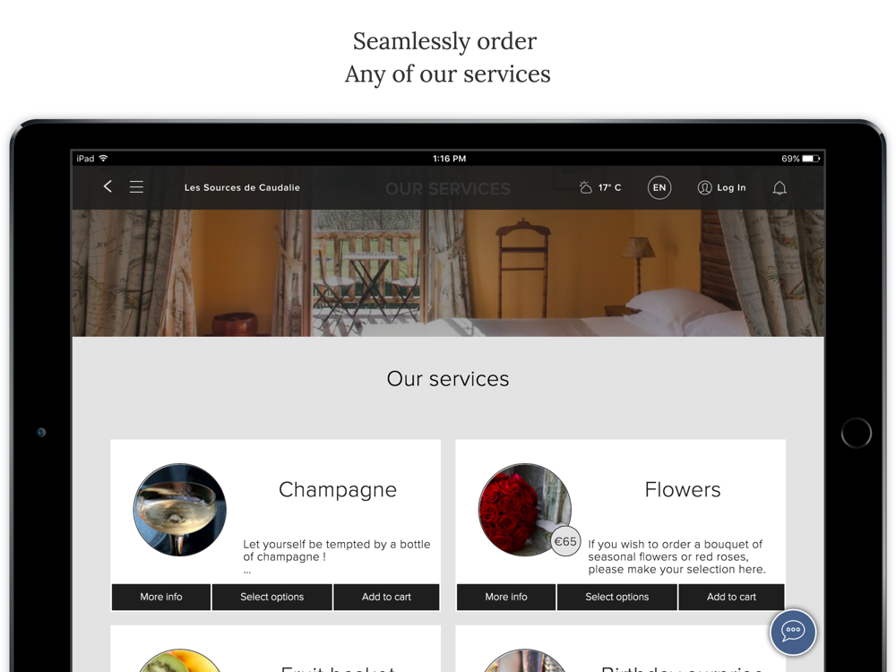Add Flowers to cart
This screenshot has height=672, width=896.
point(731,597)
